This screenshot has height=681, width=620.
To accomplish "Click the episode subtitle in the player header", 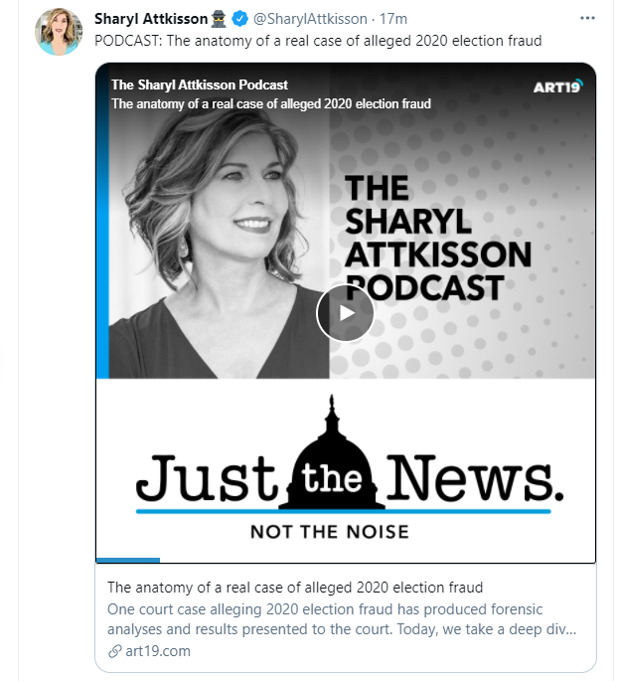I will (x=271, y=103).
